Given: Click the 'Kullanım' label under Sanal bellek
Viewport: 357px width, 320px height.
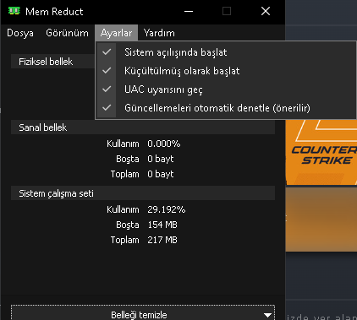Looking at the screenshot, I should 123,144.
